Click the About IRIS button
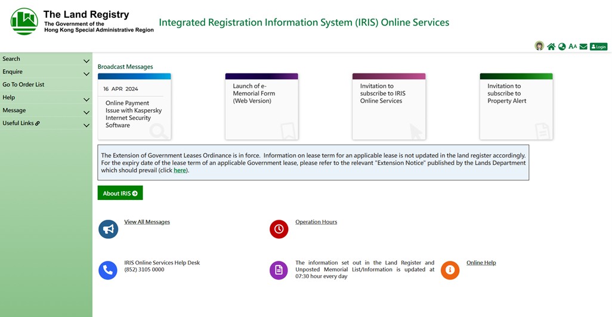This screenshot has width=612, height=317. tap(120, 193)
